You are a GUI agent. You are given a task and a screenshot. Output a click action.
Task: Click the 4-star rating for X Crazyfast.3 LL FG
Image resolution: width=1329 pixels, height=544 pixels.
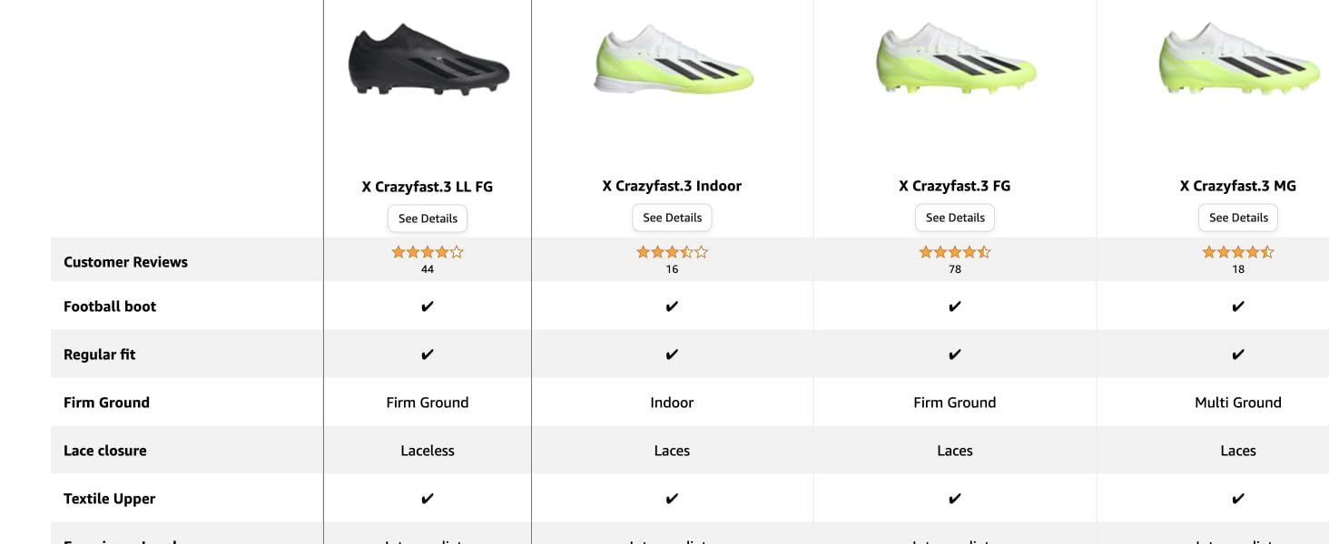coord(427,252)
